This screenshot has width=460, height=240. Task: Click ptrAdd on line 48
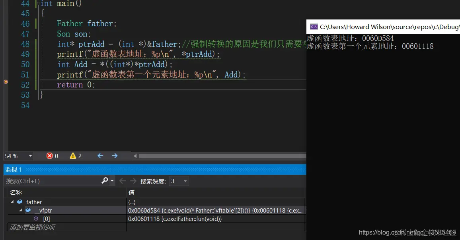(91, 44)
